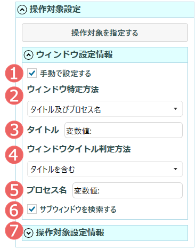Viewport: 196px width, 249px height.
Task: Click red number 6 marker
Action: (x=14, y=210)
